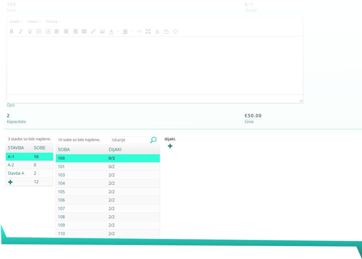
Task: Add a new building with plus icon
Action: [10, 182]
